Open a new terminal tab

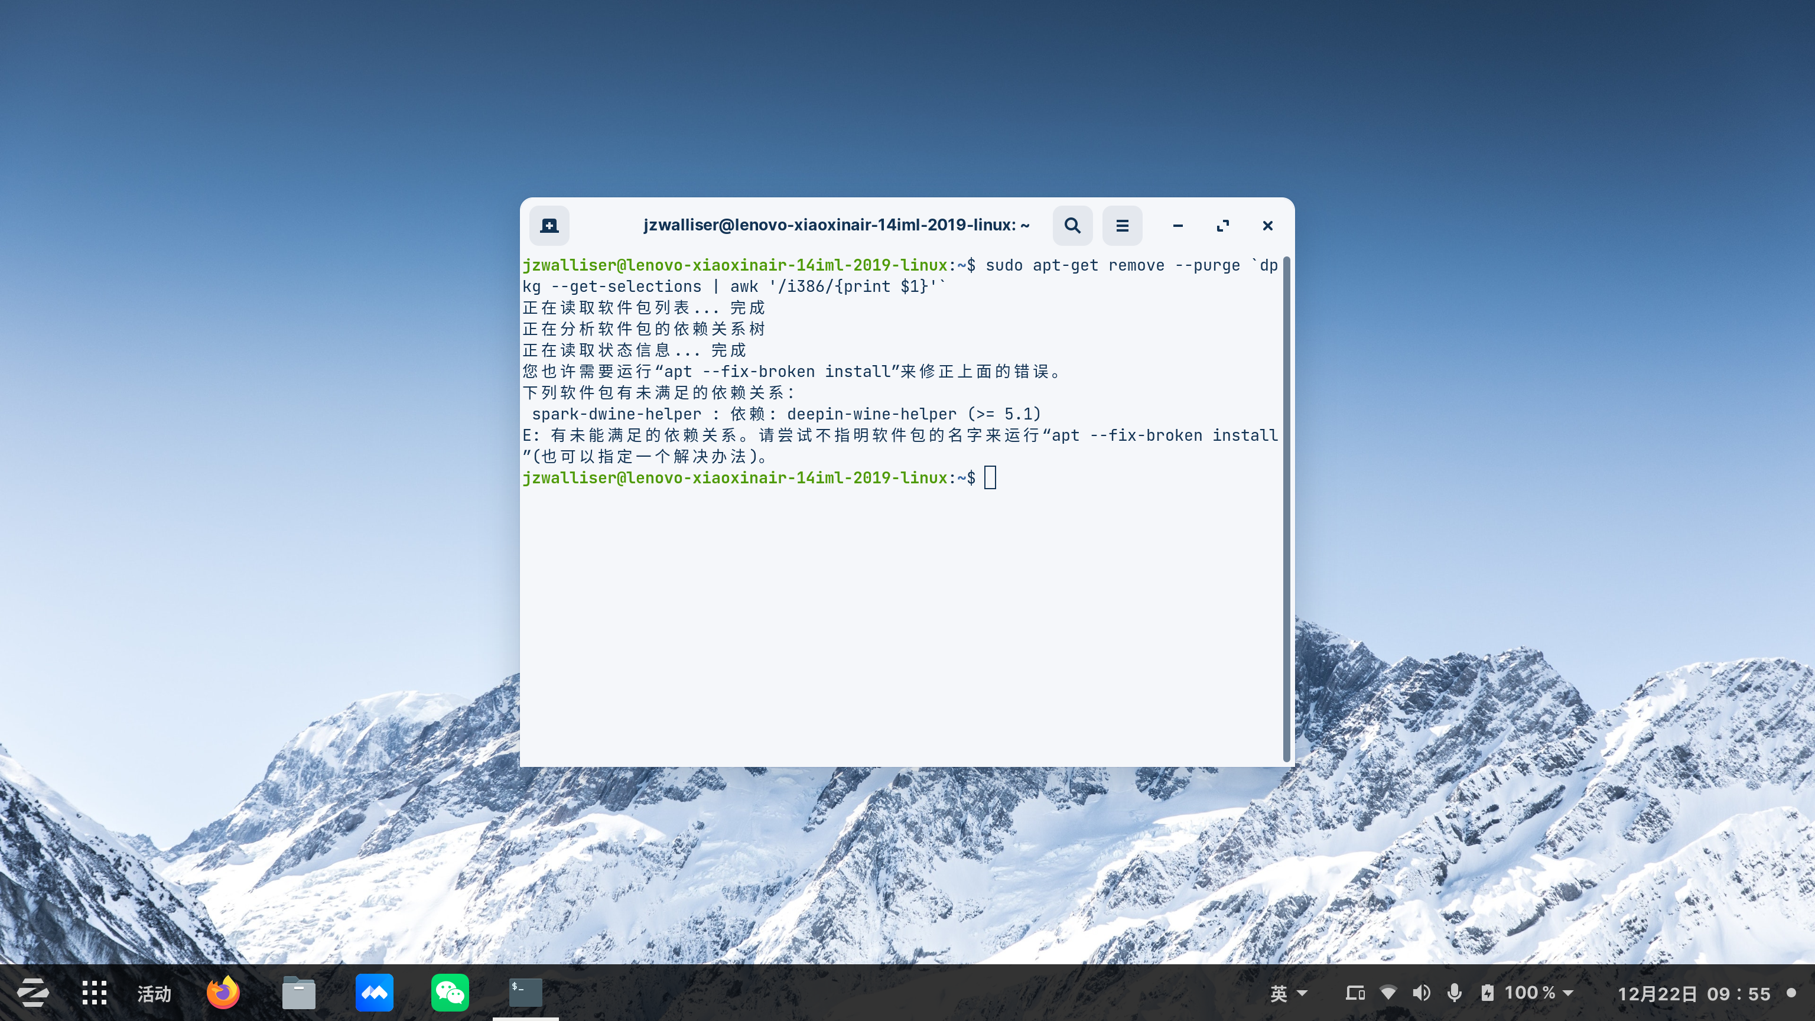[x=549, y=226]
